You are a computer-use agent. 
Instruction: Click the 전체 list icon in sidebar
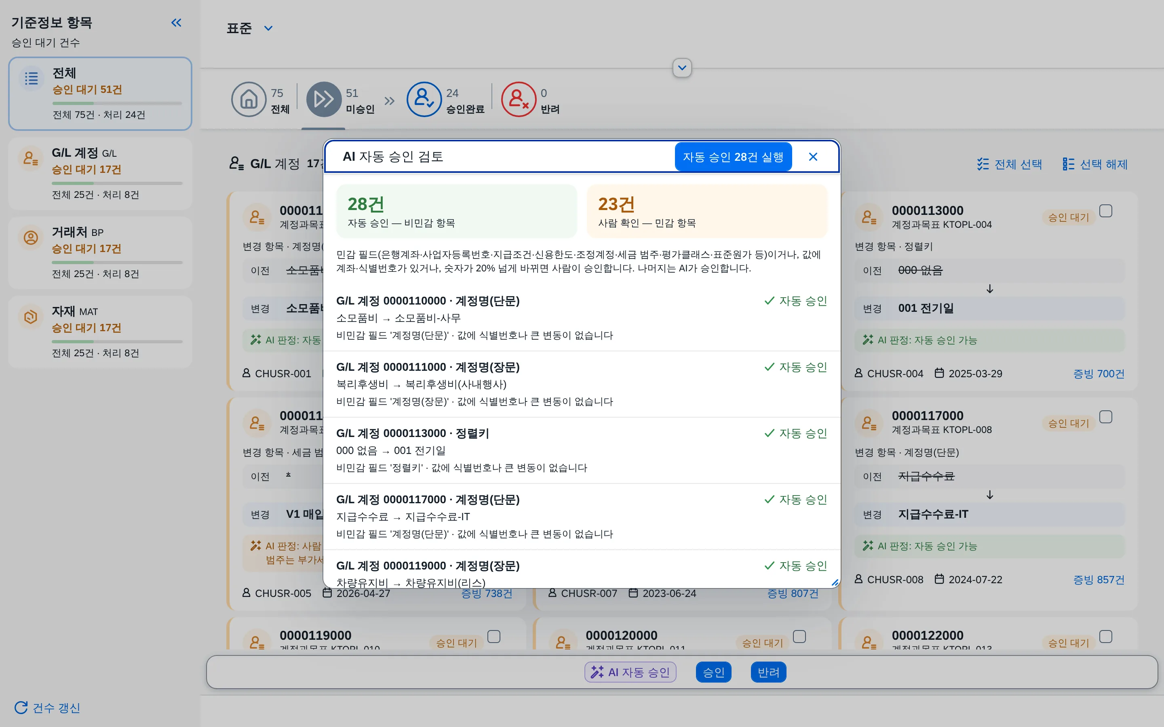pos(31,78)
